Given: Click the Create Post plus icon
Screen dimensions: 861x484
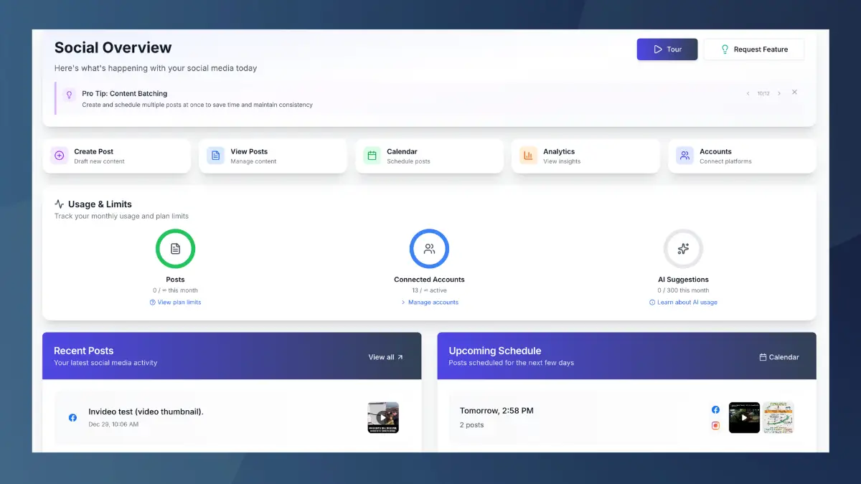Looking at the screenshot, I should 60,156.
